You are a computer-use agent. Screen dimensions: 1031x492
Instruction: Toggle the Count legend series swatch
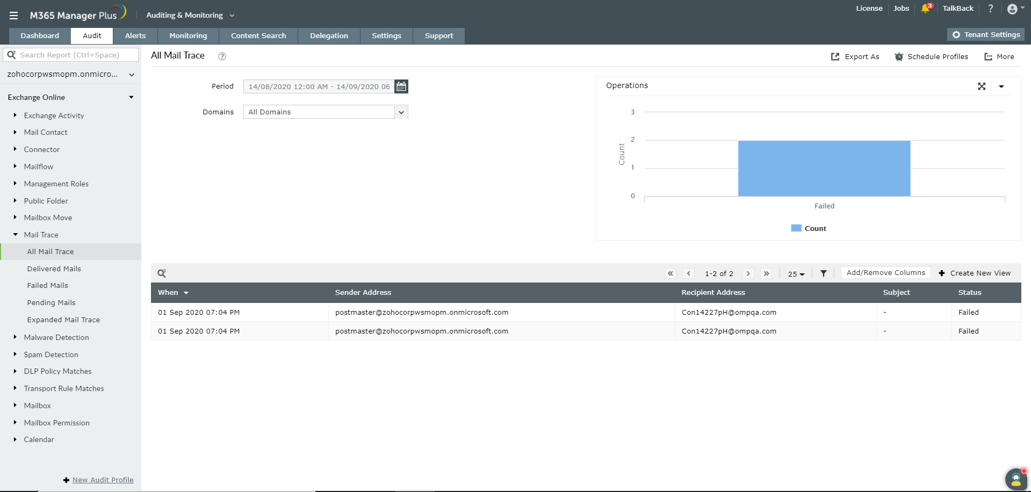click(x=796, y=228)
